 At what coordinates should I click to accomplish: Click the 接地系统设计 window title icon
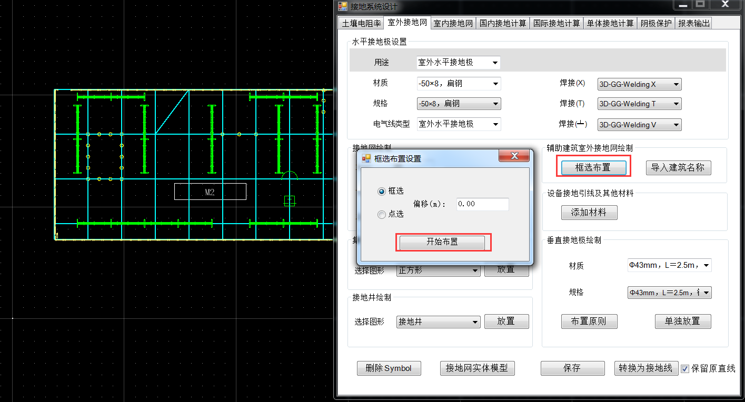pos(343,6)
